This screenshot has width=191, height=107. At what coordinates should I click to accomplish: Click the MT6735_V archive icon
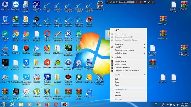(163, 20)
